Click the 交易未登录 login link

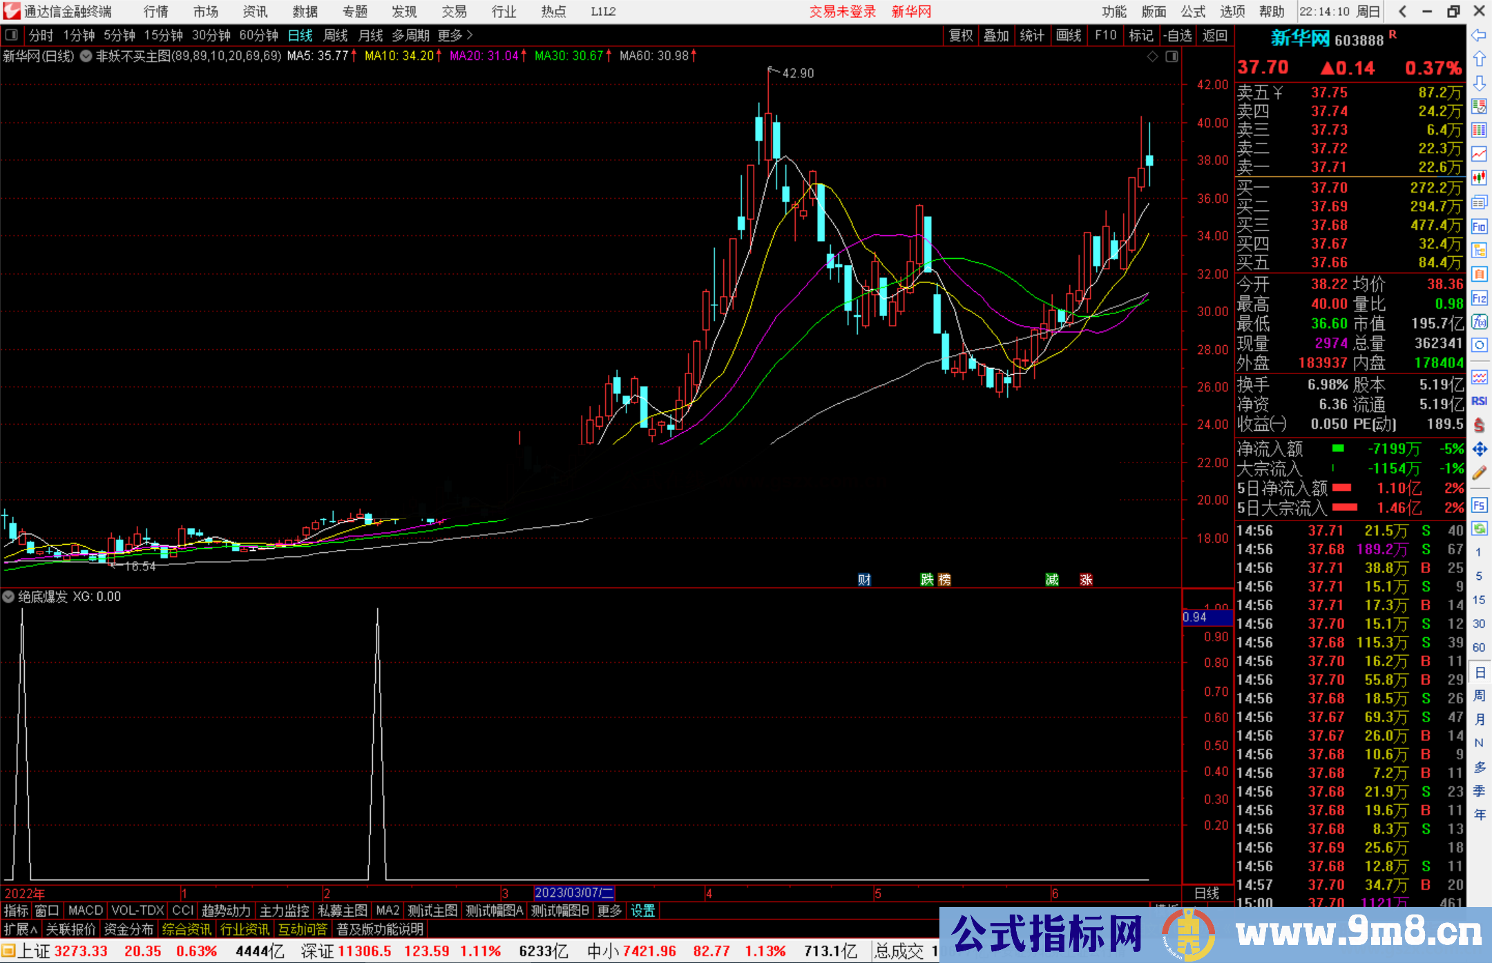[842, 11]
